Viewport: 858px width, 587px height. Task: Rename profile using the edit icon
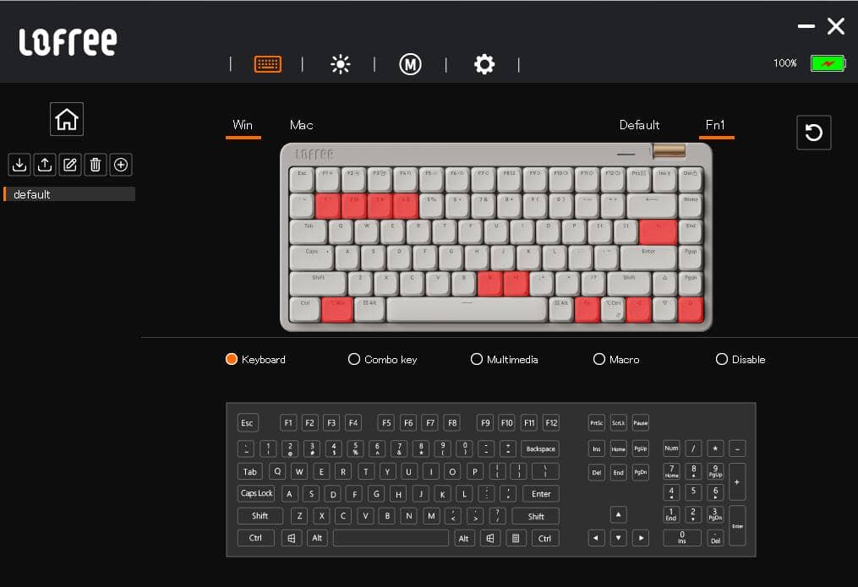(70, 165)
